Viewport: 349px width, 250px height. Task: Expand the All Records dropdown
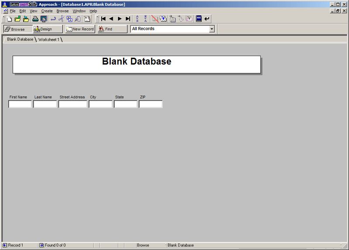coord(212,29)
